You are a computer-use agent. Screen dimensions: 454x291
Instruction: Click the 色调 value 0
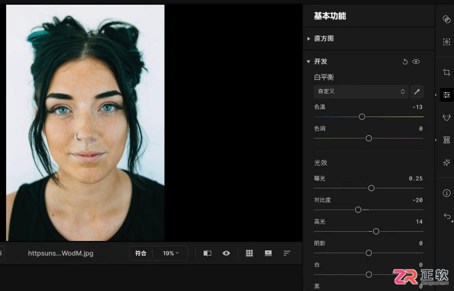pyautogui.click(x=421, y=129)
